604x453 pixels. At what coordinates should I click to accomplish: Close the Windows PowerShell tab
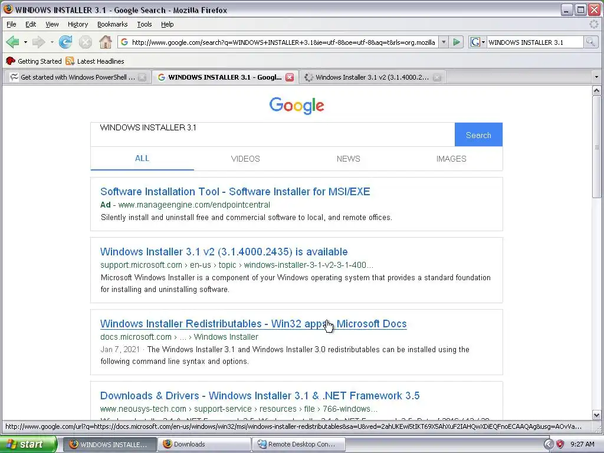142,77
